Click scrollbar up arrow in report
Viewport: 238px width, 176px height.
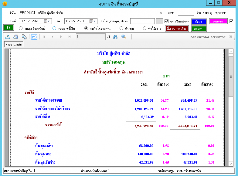click(230, 52)
